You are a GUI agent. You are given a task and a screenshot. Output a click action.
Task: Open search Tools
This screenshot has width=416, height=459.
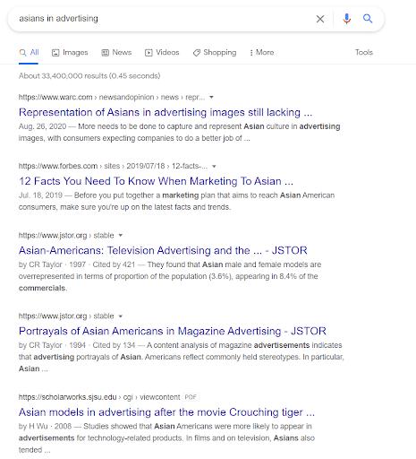click(364, 53)
